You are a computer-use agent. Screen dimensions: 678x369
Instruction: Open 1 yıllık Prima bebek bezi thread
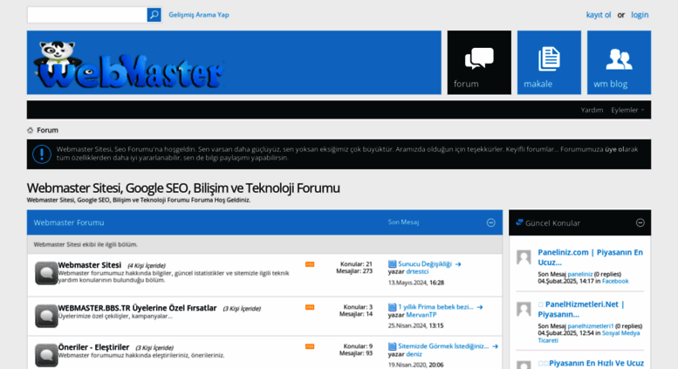pyautogui.click(x=435, y=307)
